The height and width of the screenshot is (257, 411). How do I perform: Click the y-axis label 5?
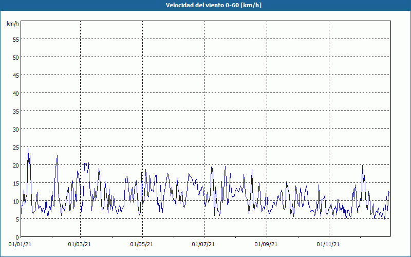coord(17,219)
